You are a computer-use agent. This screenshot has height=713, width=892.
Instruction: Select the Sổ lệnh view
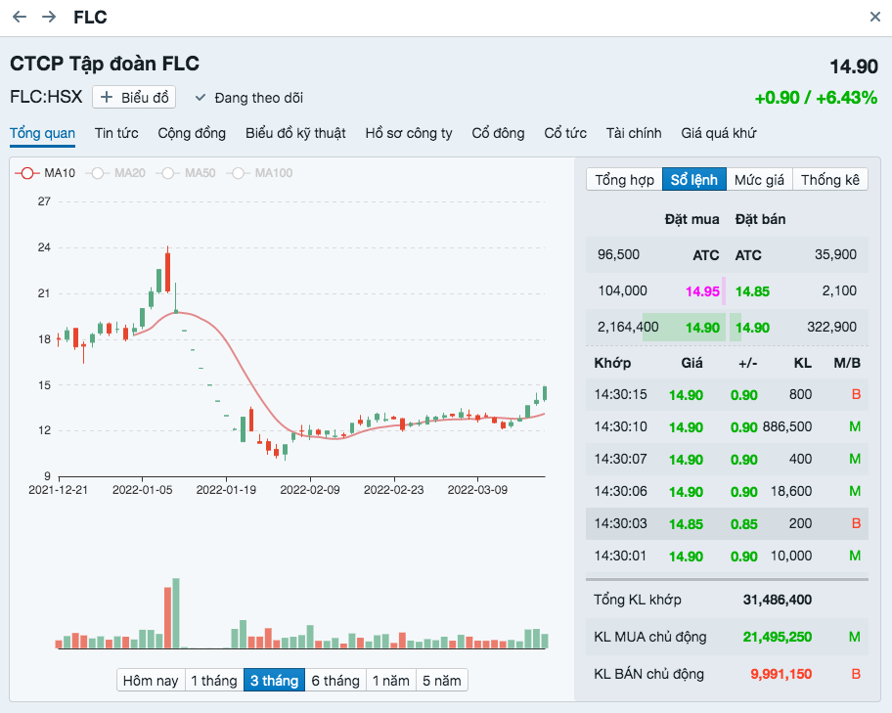click(x=694, y=180)
